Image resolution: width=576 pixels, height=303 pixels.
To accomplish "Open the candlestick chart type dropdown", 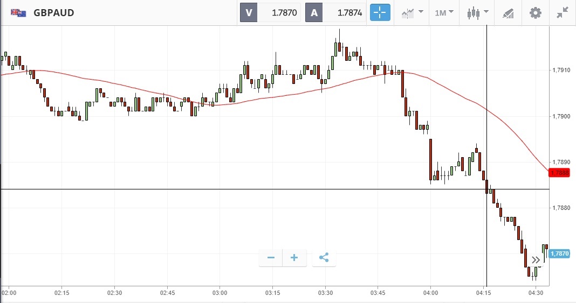I will click(477, 12).
